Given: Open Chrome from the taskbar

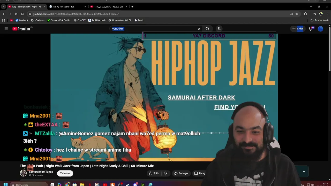Looking at the screenshot, I should coord(67,184).
